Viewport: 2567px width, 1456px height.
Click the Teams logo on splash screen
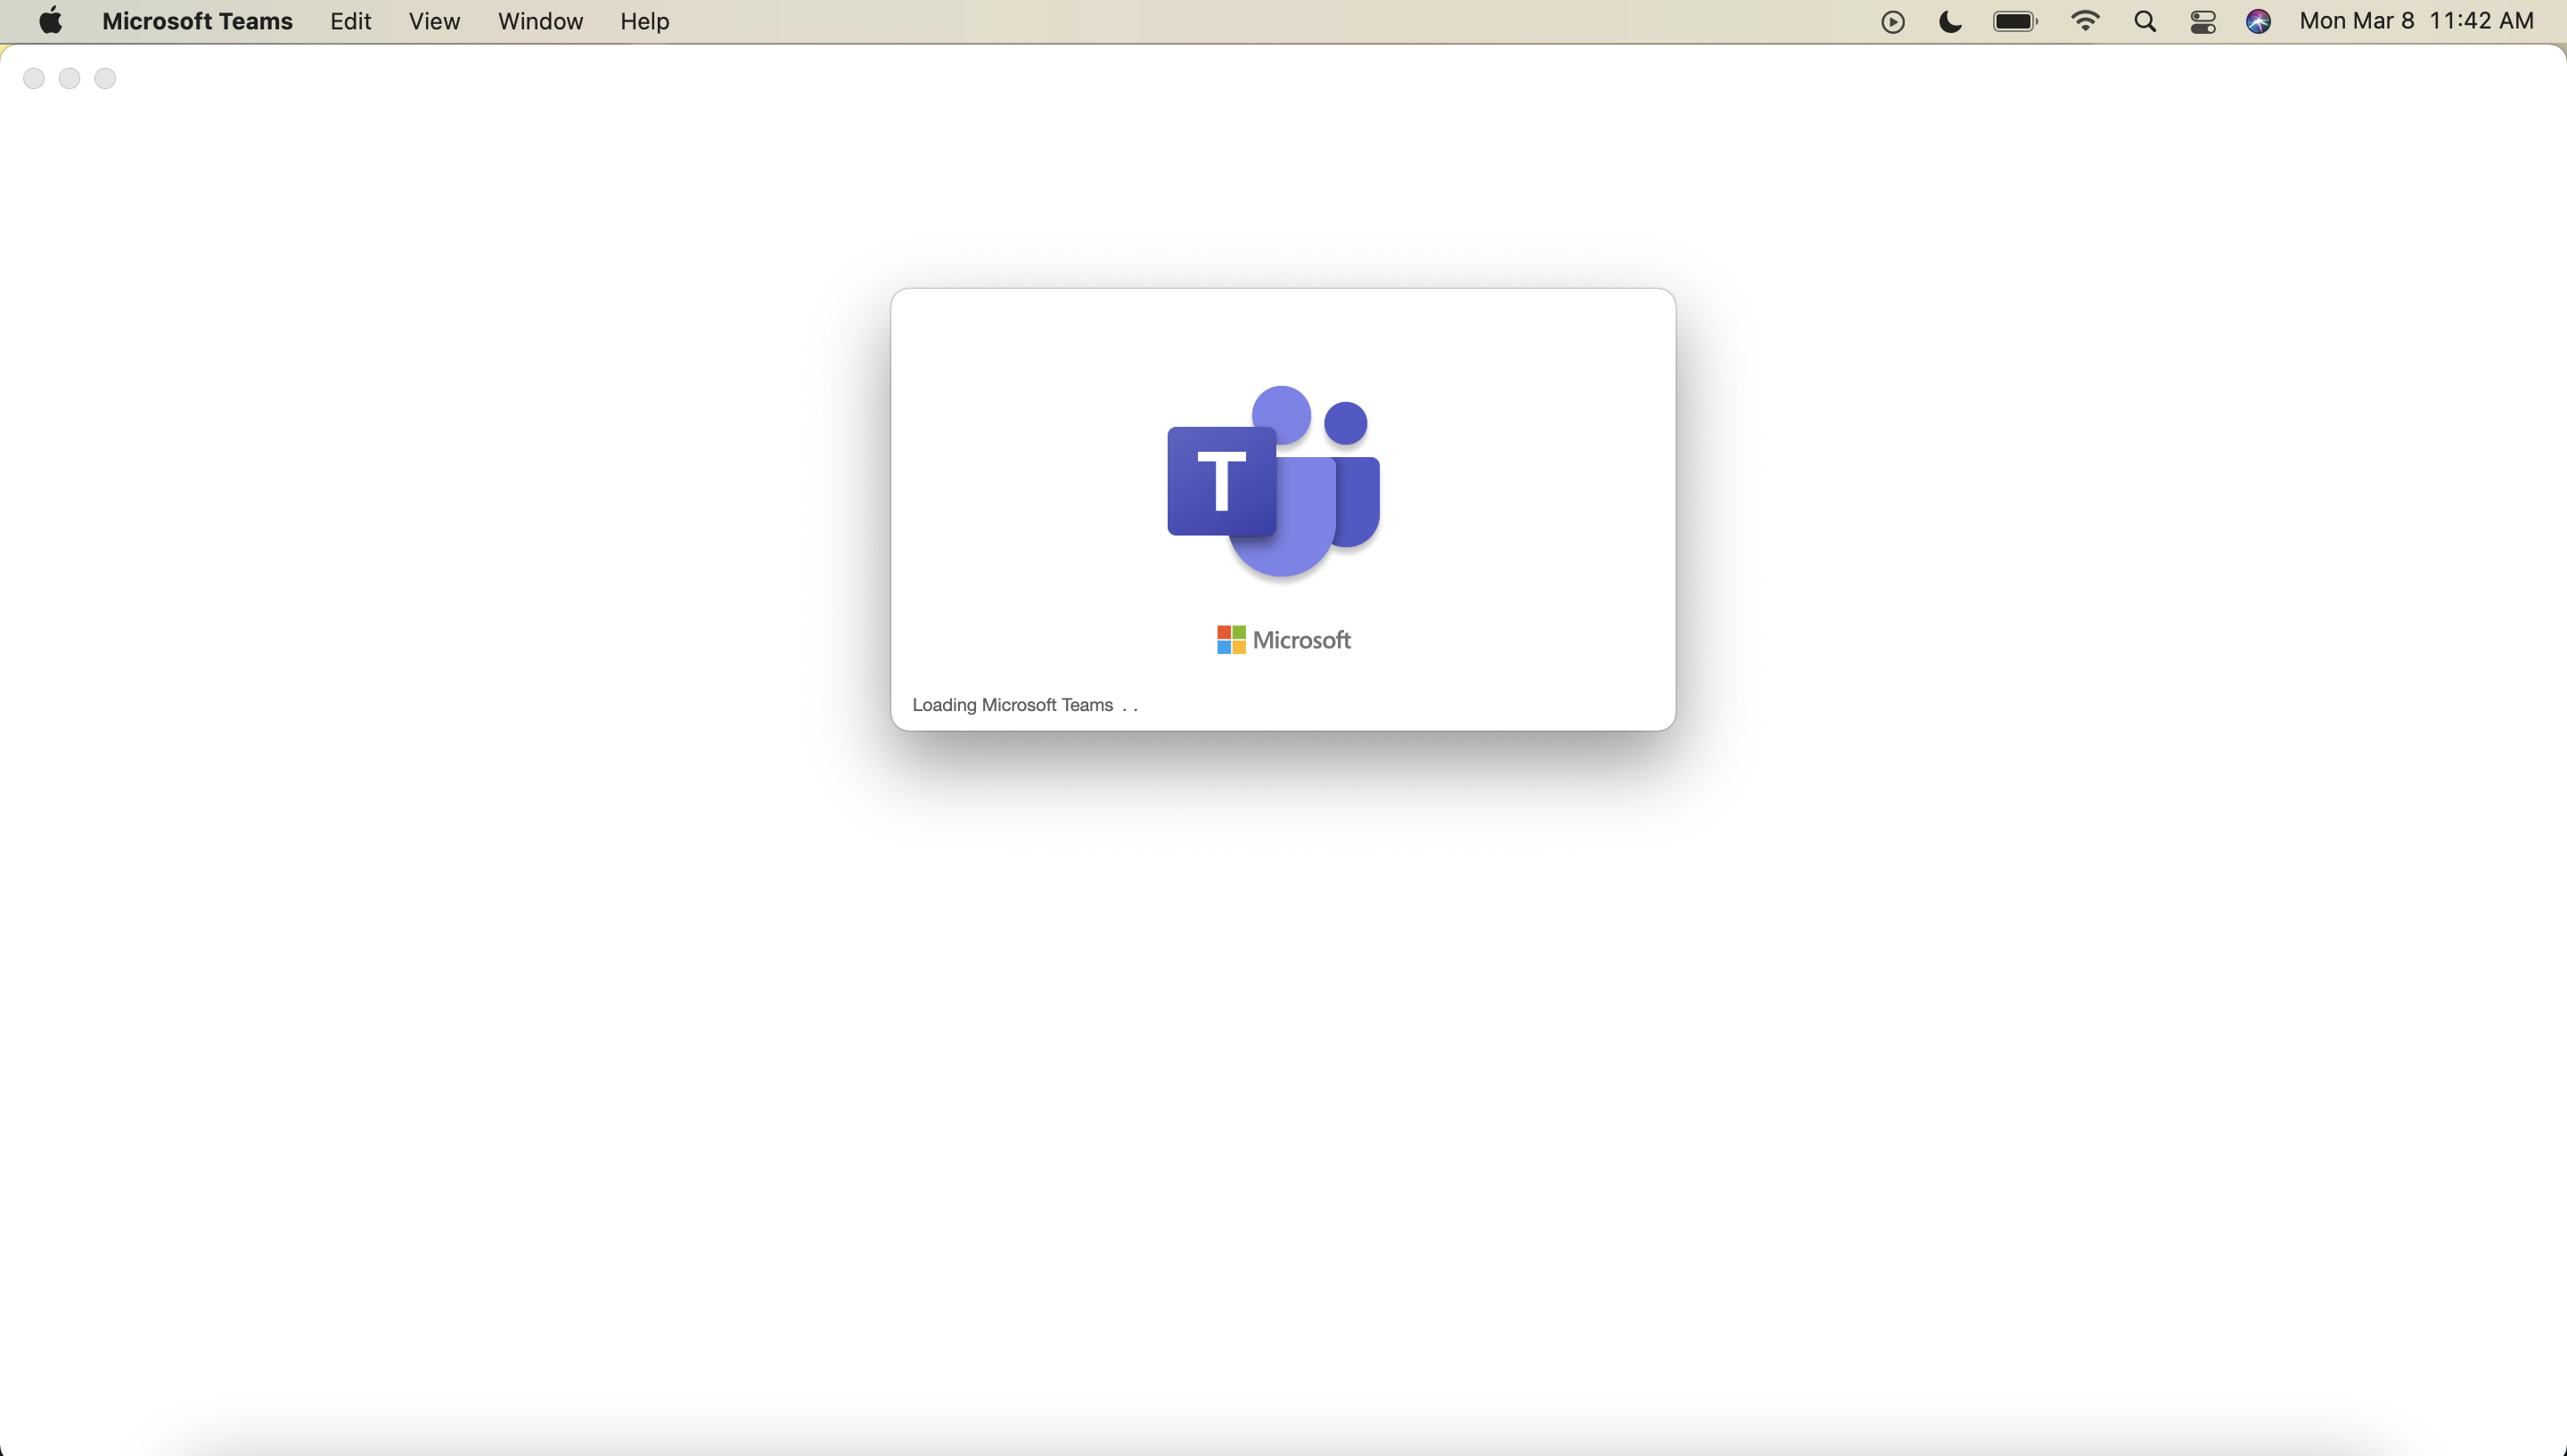tap(1273, 482)
